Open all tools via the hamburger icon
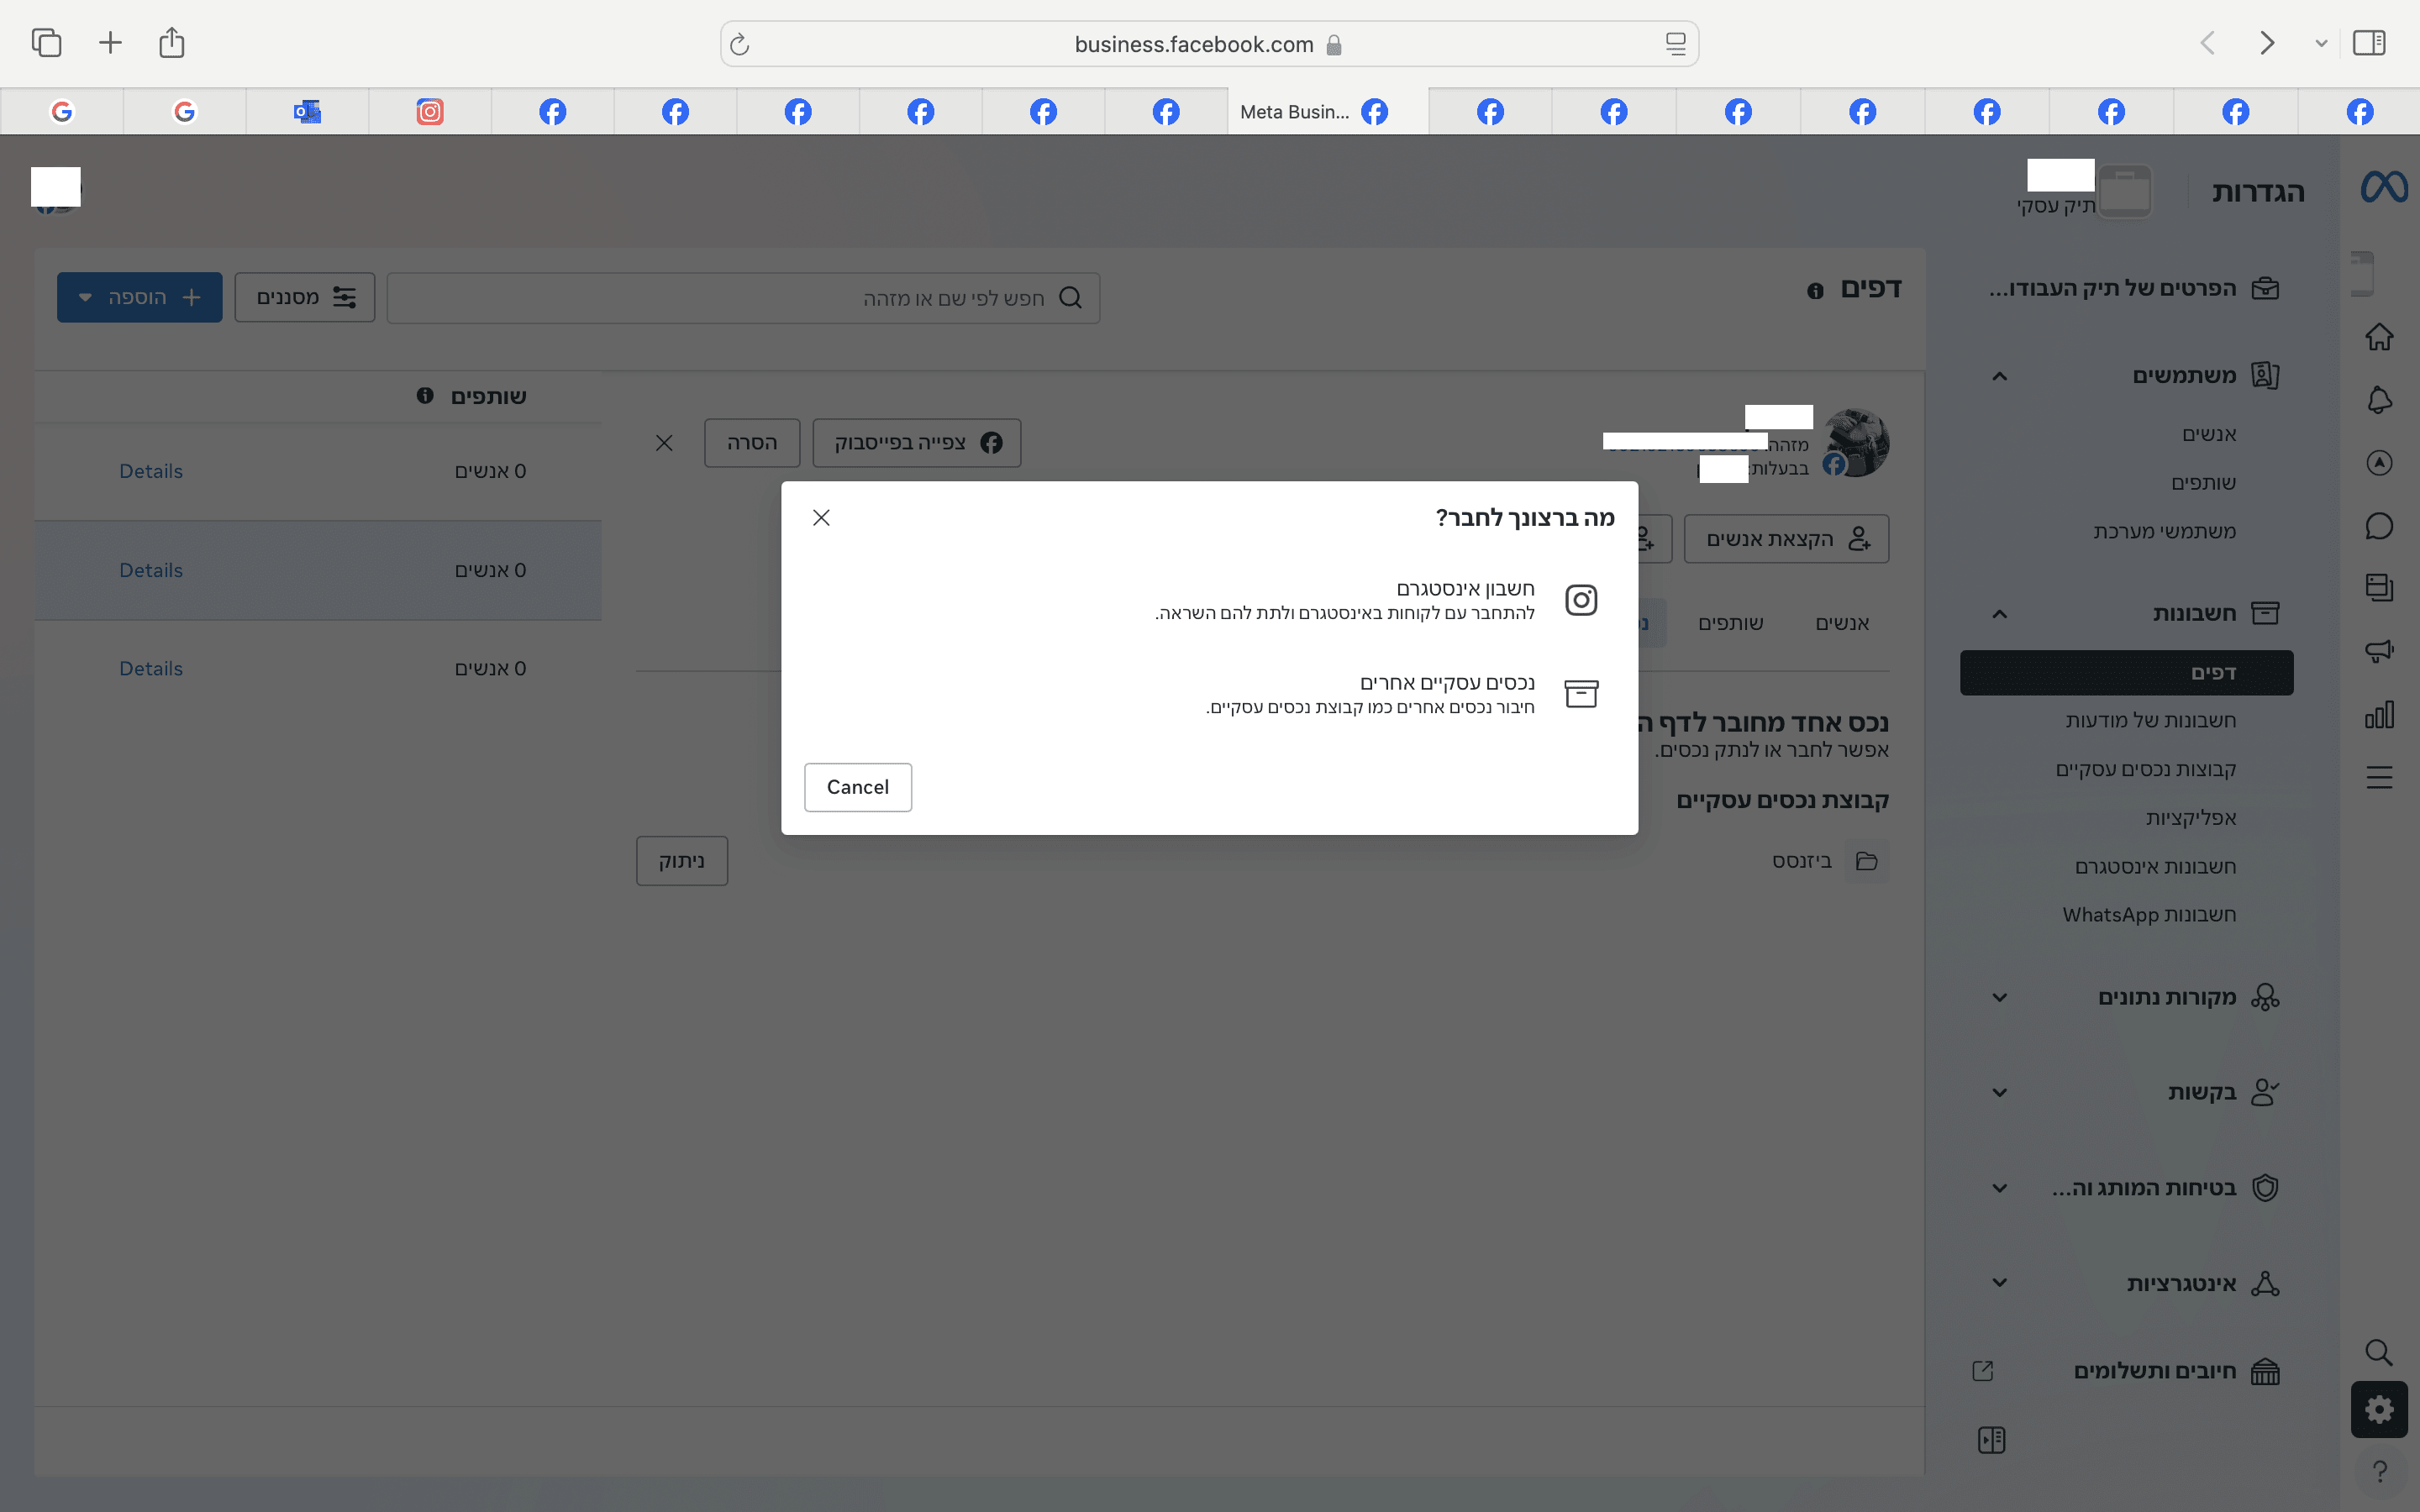 [x=2379, y=777]
